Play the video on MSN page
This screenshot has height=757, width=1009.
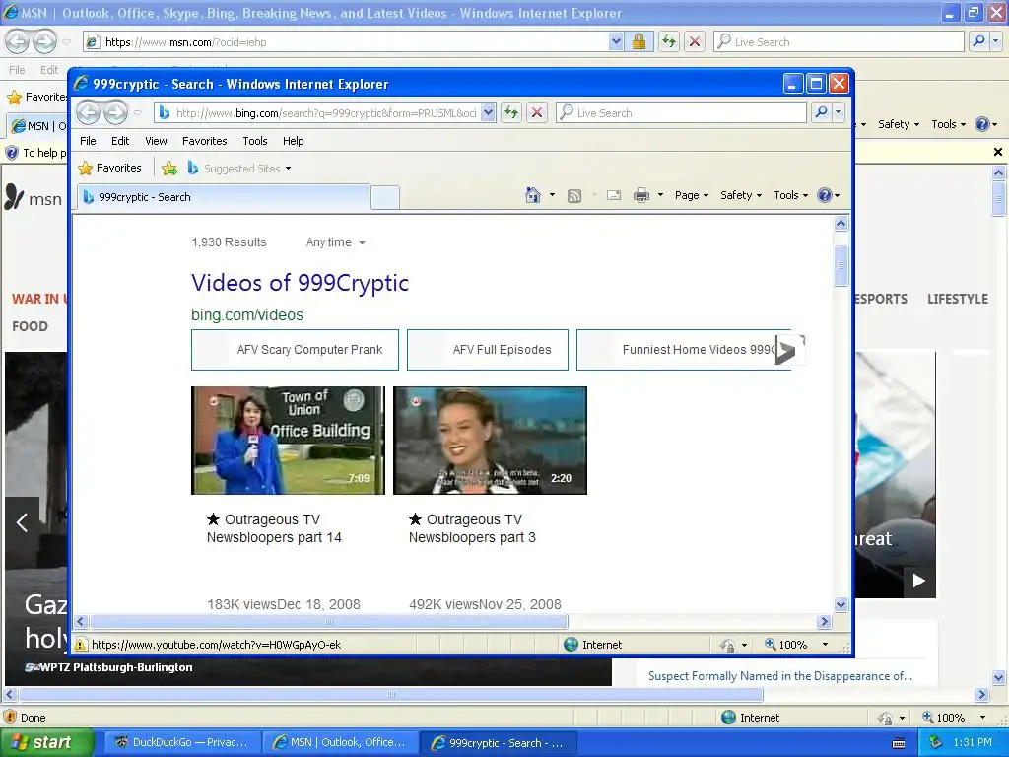[x=919, y=581]
